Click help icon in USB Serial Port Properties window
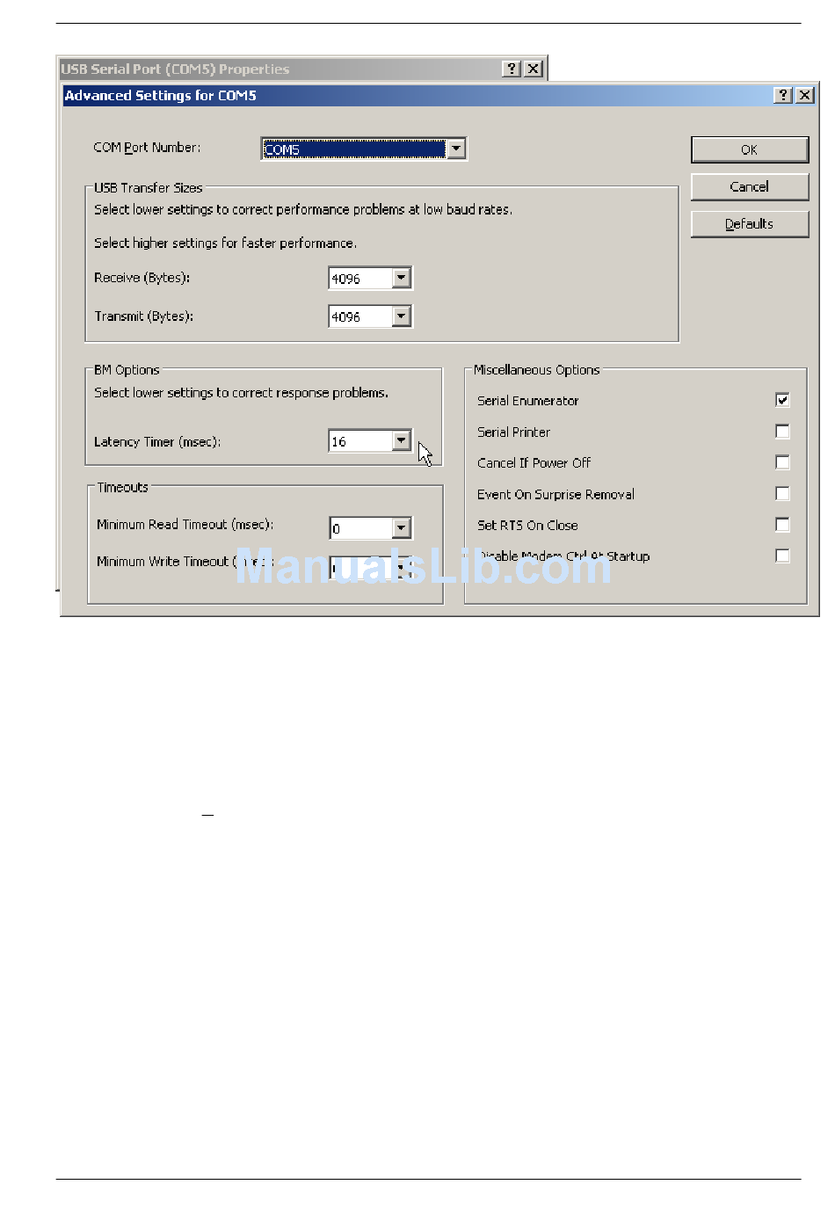 [x=512, y=69]
